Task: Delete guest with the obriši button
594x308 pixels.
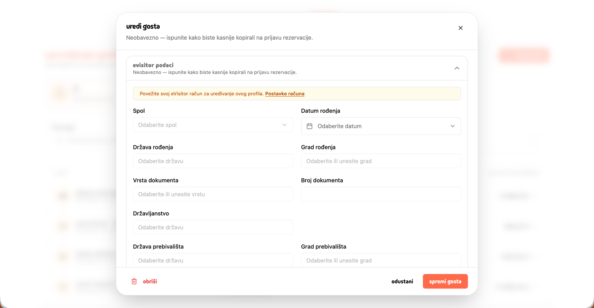Action: [144, 281]
